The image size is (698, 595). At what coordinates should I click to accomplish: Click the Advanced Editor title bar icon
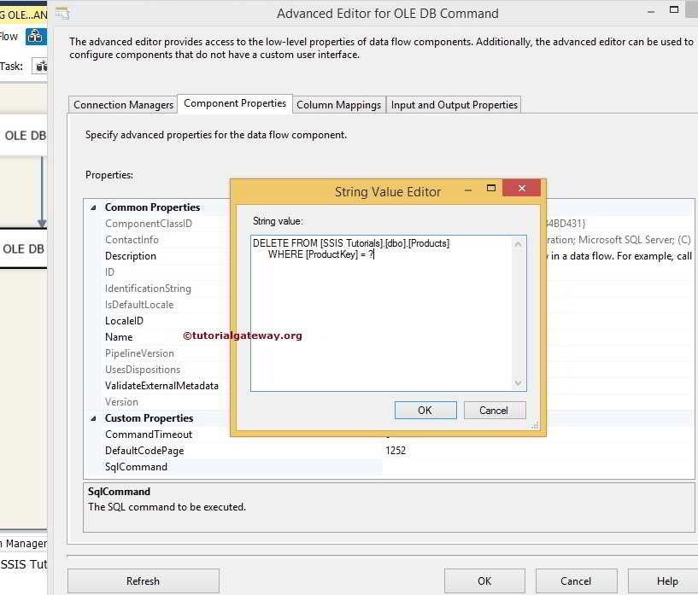61,14
